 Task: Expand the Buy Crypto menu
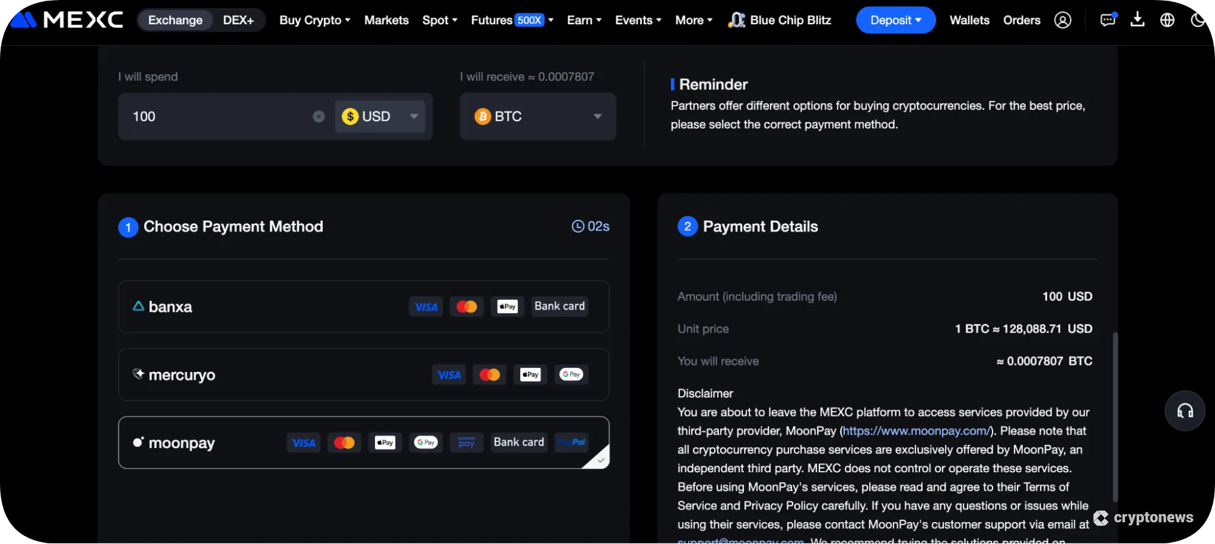pyautogui.click(x=315, y=20)
